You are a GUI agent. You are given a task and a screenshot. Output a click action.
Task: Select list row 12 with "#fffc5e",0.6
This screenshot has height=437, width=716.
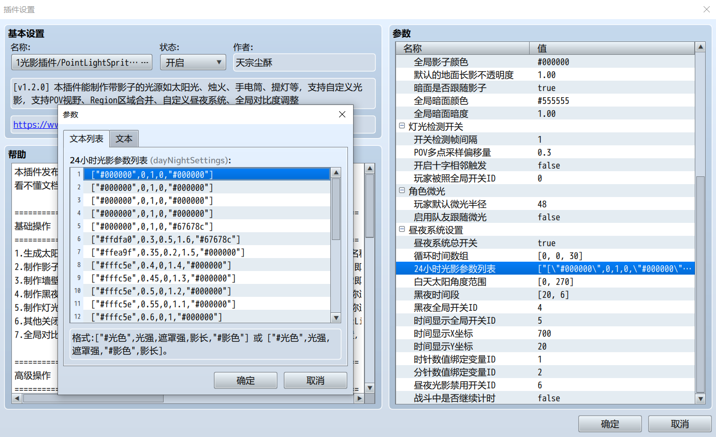(x=200, y=317)
